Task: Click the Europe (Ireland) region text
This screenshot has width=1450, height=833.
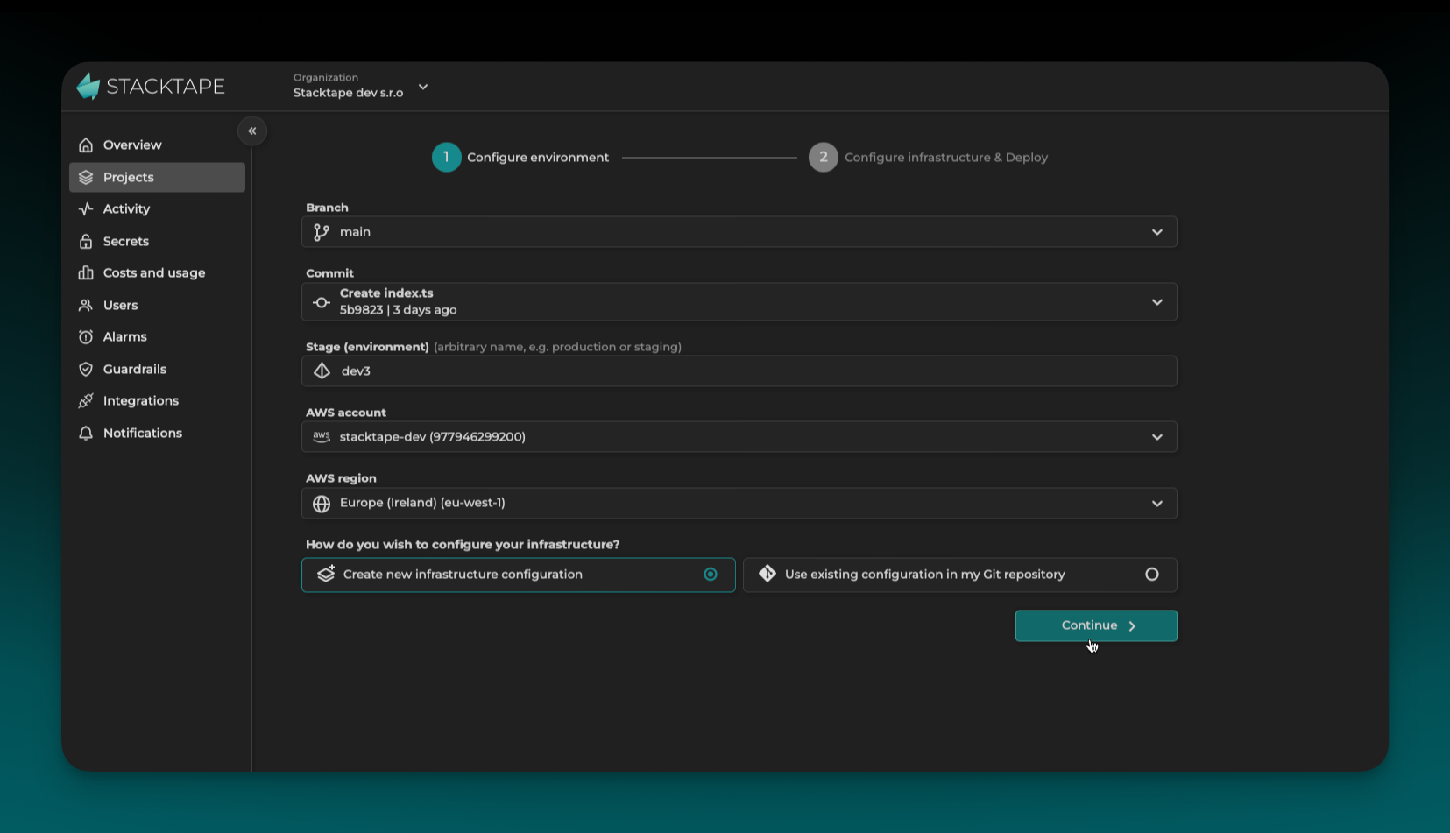Action: (422, 503)
